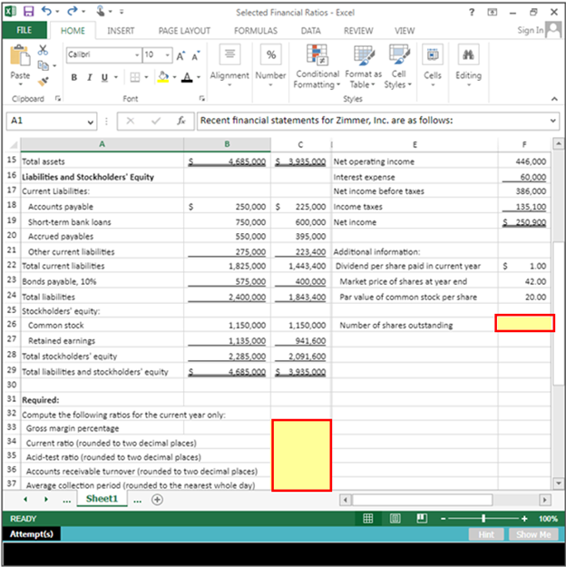Open Format as Table gallery
This screenshot has width=566, height=567.
click(x=363, y=66)
